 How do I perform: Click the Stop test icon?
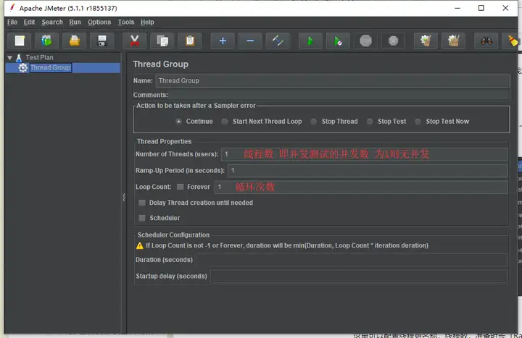[365, 41]
